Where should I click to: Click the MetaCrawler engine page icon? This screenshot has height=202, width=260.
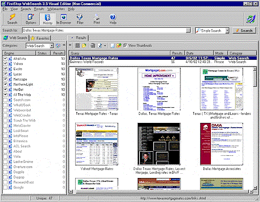coord(10,126)
